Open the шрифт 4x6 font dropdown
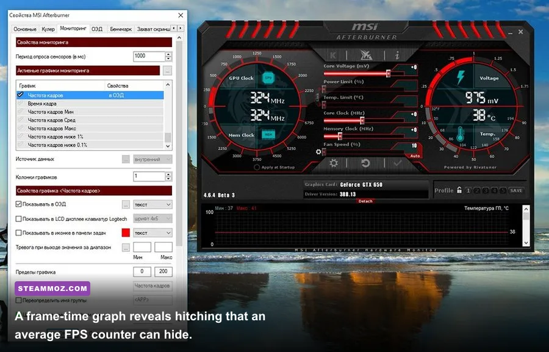 point(152,218)
